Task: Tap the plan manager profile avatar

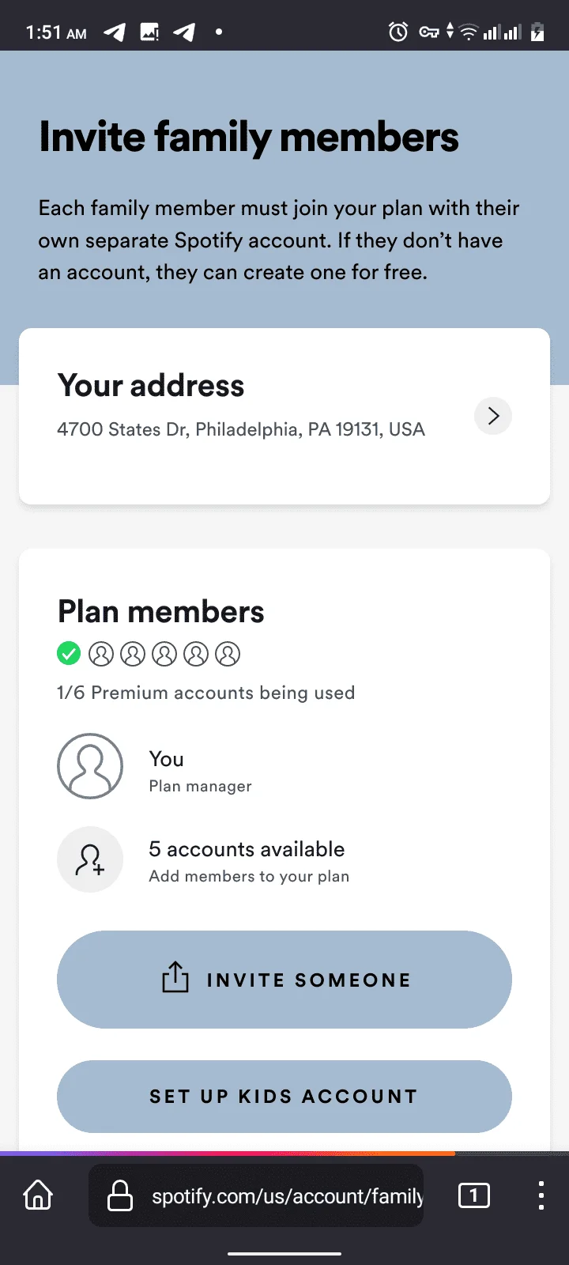Action: [x=90, y=766]
